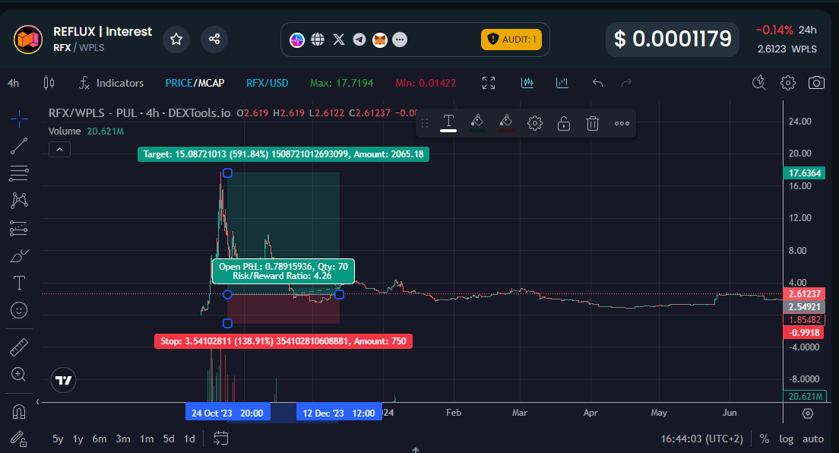Open chart settings gear in top toolbar
Viewport: 839px width, 453px height.
coord(787,83)
